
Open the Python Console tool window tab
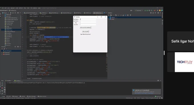(42, 96)
